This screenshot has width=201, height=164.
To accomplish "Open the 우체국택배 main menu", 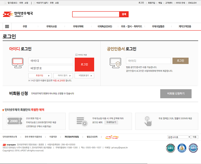I will click(78, 26).
